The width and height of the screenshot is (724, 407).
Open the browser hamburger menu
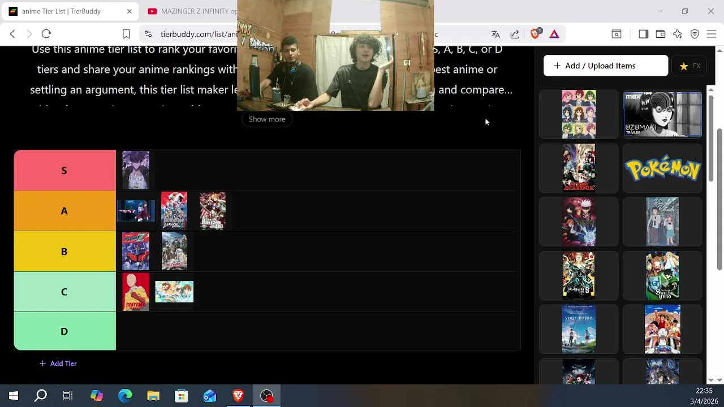[712, 34]
